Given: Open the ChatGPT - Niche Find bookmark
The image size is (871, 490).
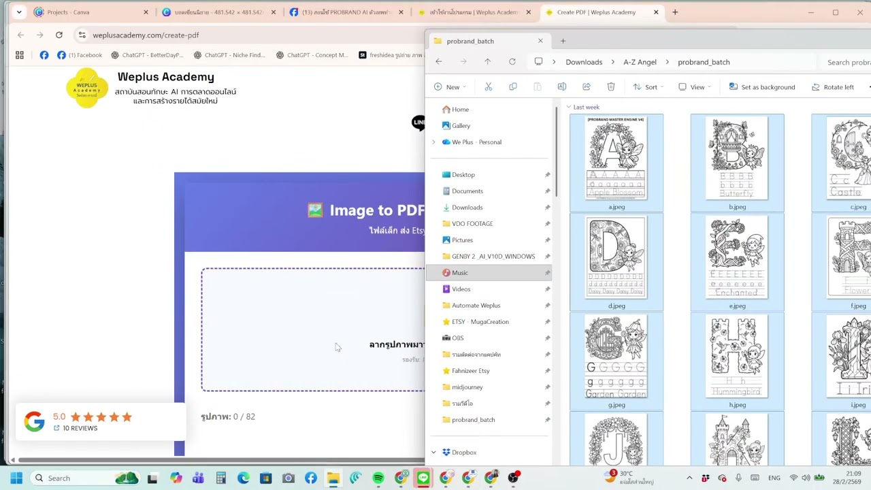Looking at the screenshot, I should (229, 55).
